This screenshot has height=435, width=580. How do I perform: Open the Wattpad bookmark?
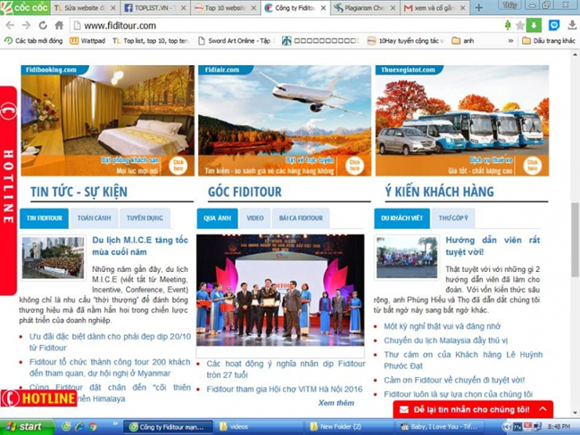coord(87,41)
